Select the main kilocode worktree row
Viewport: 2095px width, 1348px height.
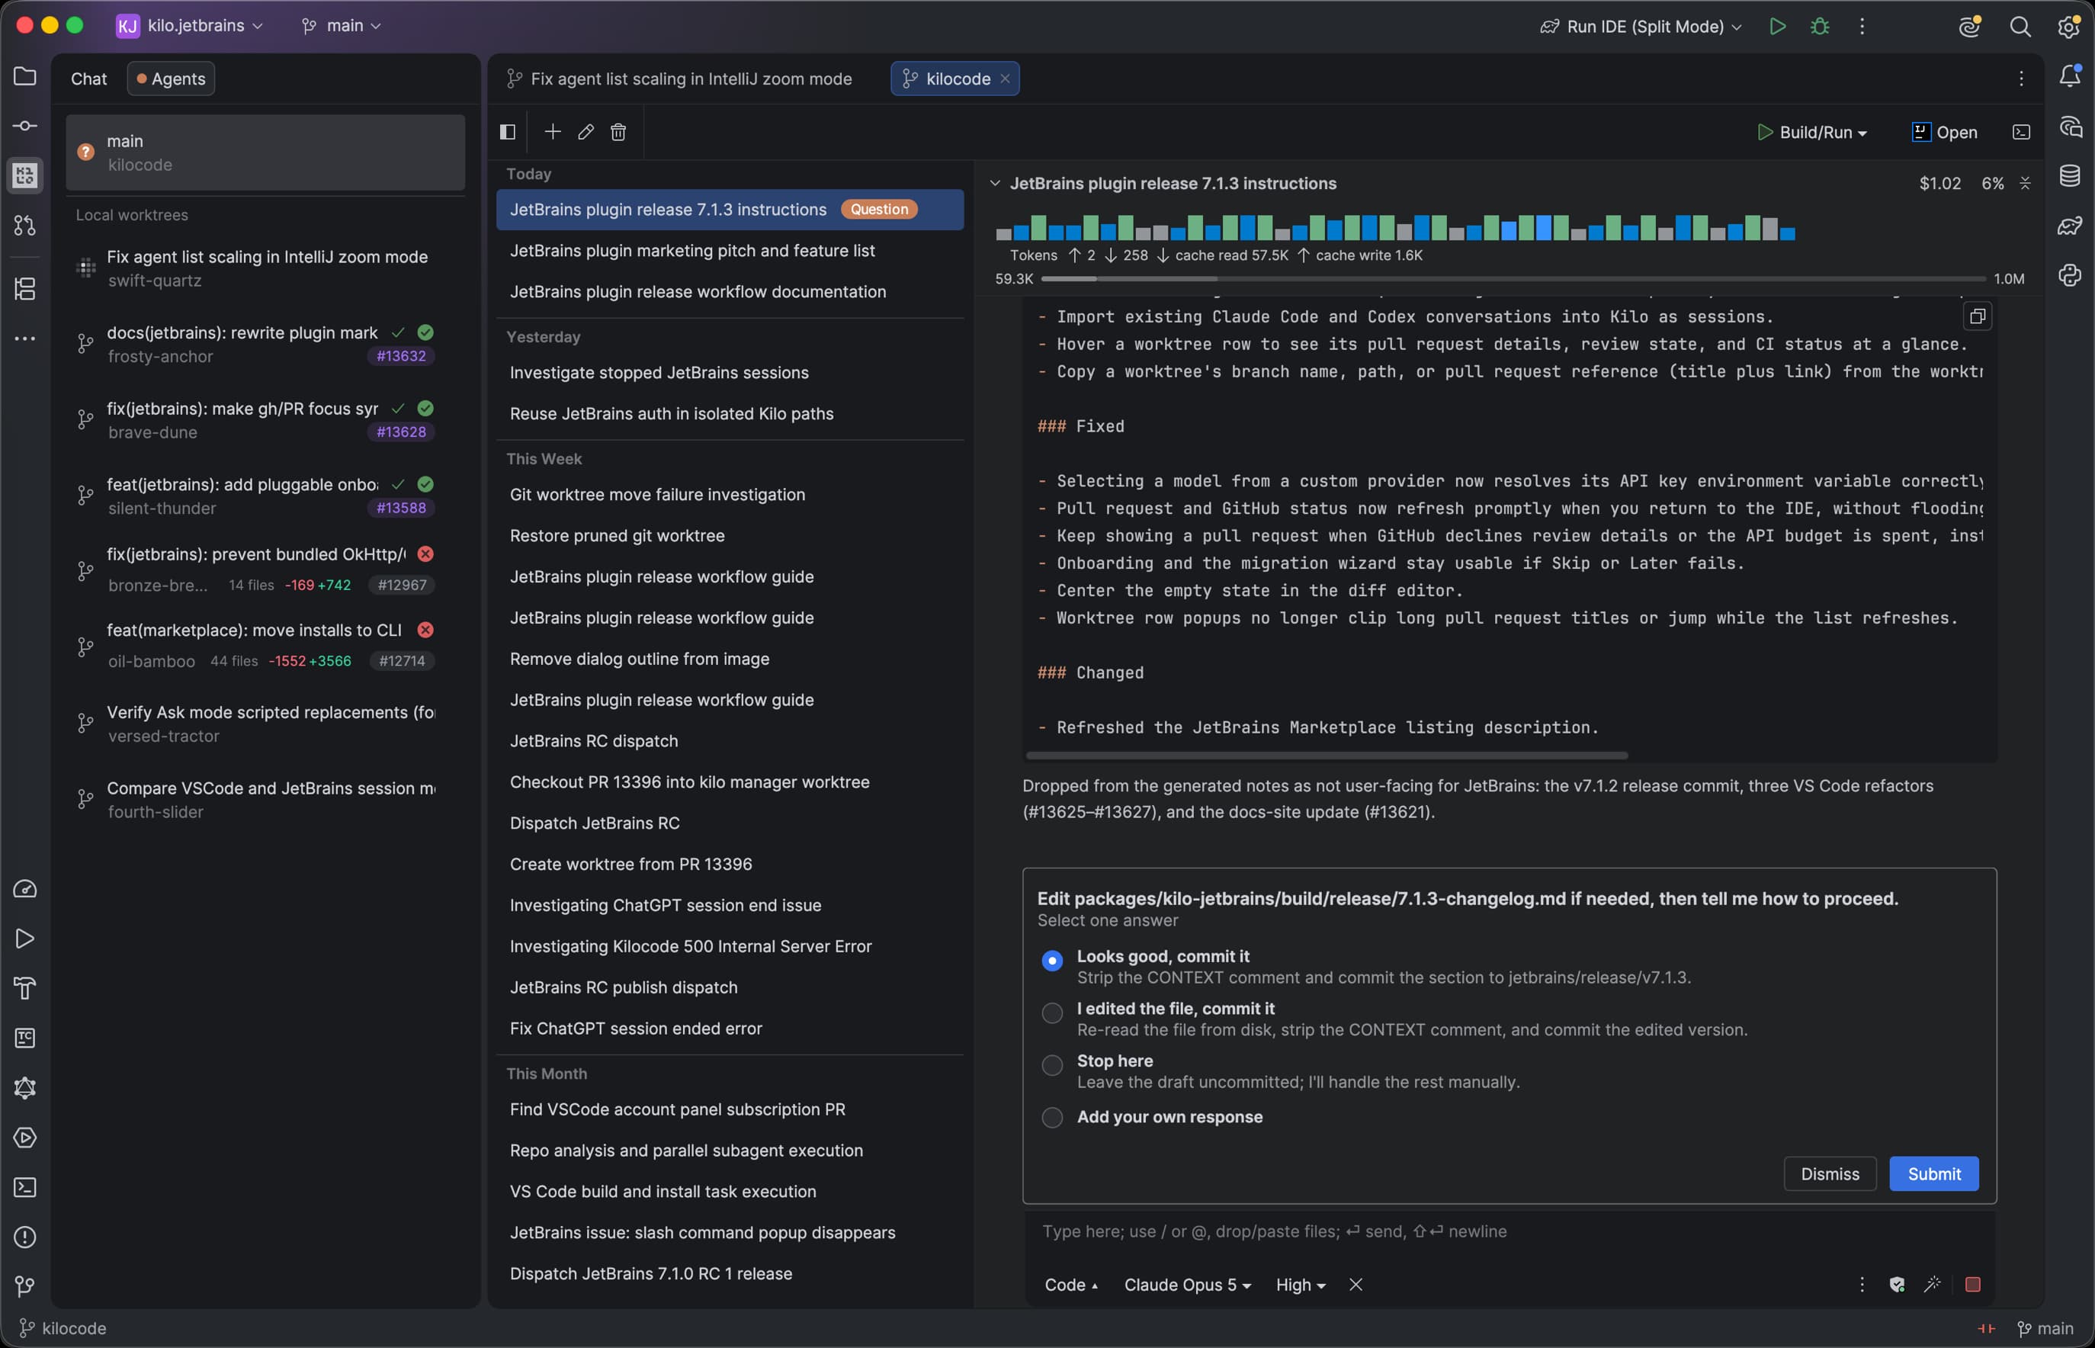point(265,152)
